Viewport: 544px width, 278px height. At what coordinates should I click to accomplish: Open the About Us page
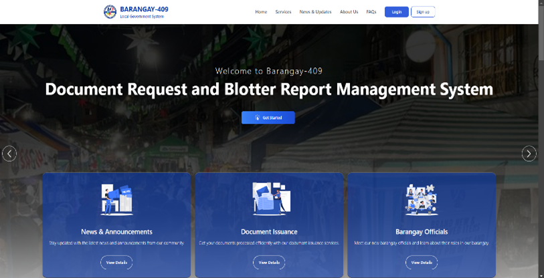pyautogui.click(x=349, y=12)
